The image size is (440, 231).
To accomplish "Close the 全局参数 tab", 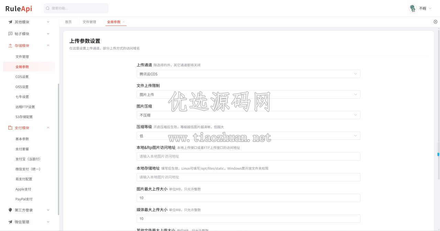I will coord(124,22).
